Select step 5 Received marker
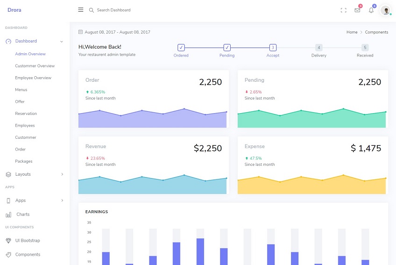Viewport: 396px width, 265px height. point(365,47)
